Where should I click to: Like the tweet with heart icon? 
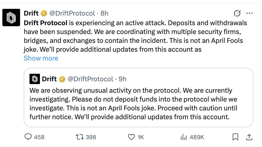click(x=132, y=137)
